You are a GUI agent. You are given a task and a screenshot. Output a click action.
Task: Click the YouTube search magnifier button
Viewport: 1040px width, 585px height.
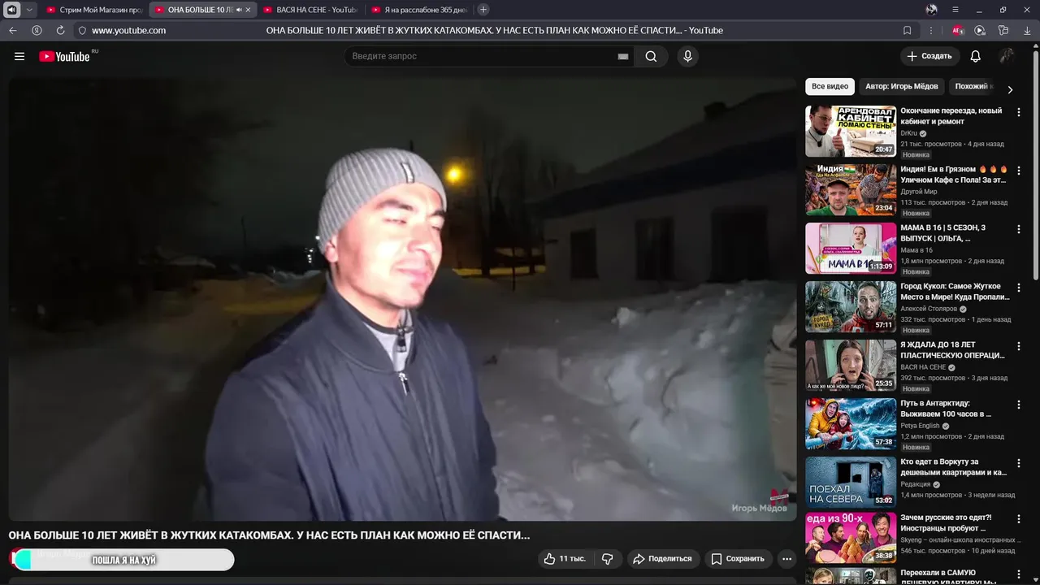coord(651,56)
